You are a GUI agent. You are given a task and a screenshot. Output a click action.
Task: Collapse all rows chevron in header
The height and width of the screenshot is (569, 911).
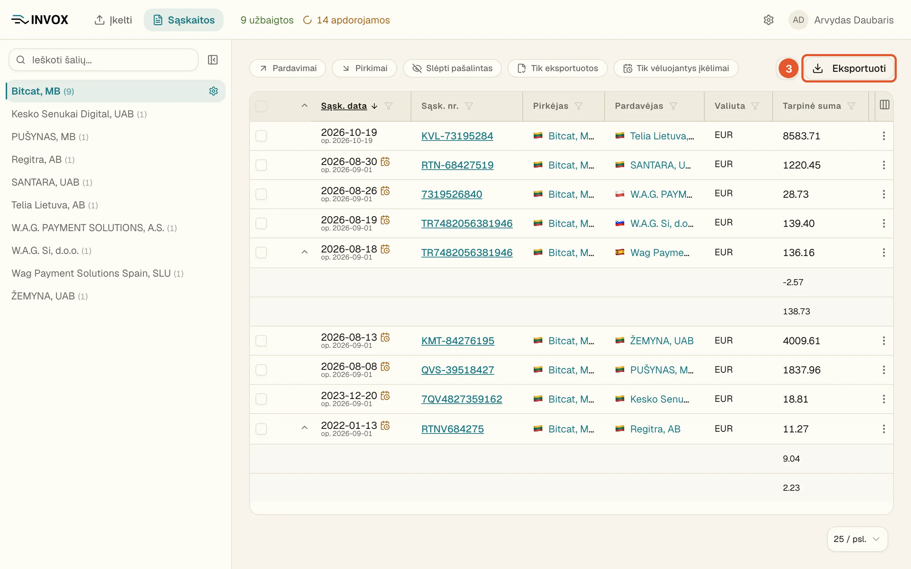(x=305, y=106)
